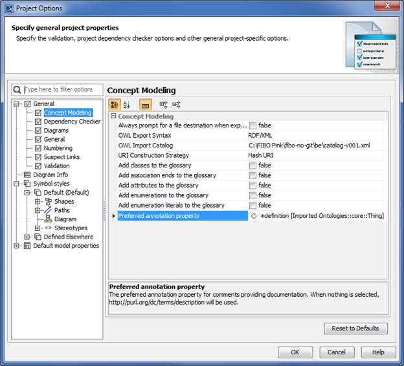Click the Hash URI construction strategy value
404x366 pixels.
(261, 155)
